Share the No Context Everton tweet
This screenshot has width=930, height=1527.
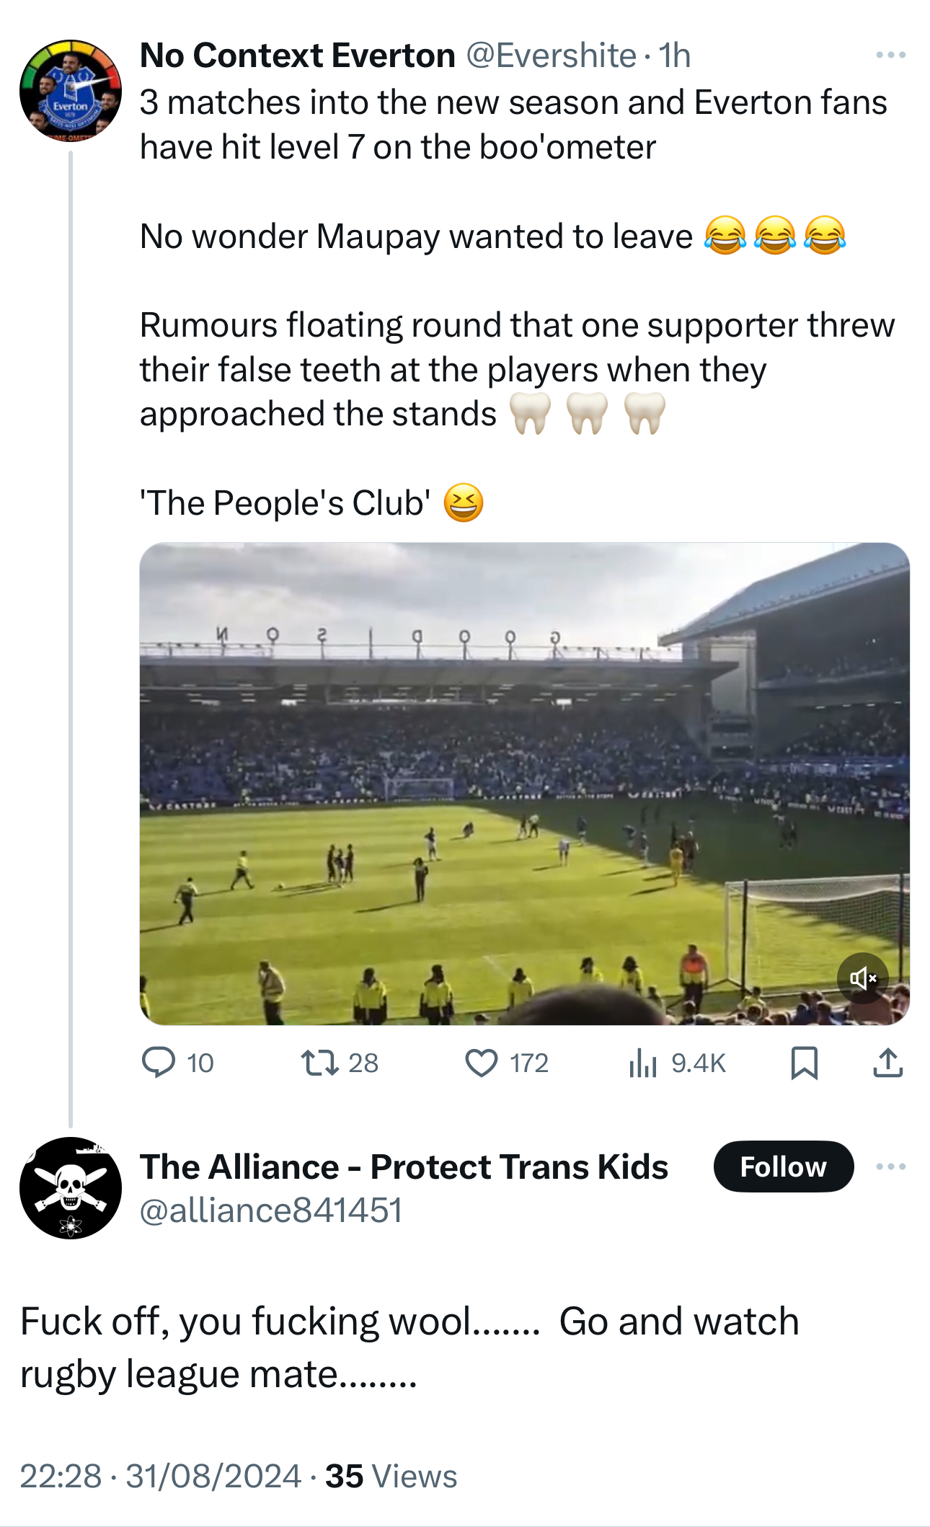[x=887, y=1063]
